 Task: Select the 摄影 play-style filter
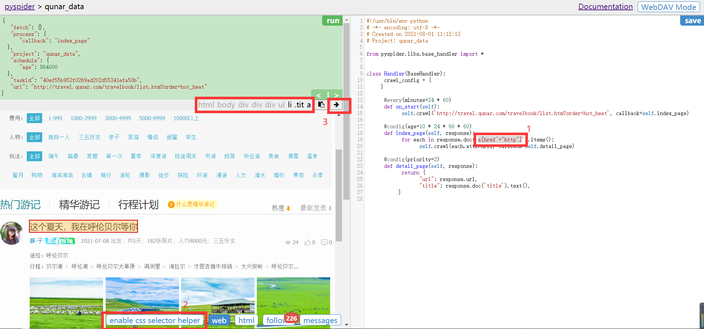coord(145,175)
